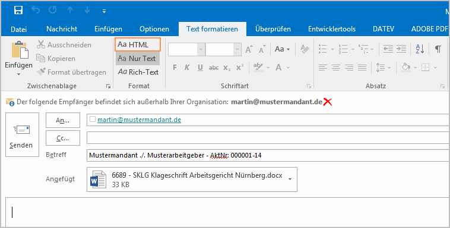Open the Customize Quick Access Toolbar dropdown
Viewport: 450px width, 228px height.
tap(104, 11)
